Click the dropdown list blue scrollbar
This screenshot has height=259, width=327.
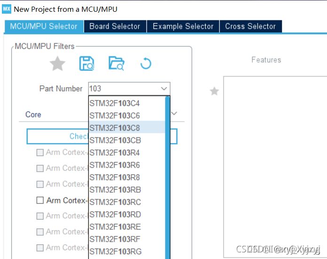(167, 178)
